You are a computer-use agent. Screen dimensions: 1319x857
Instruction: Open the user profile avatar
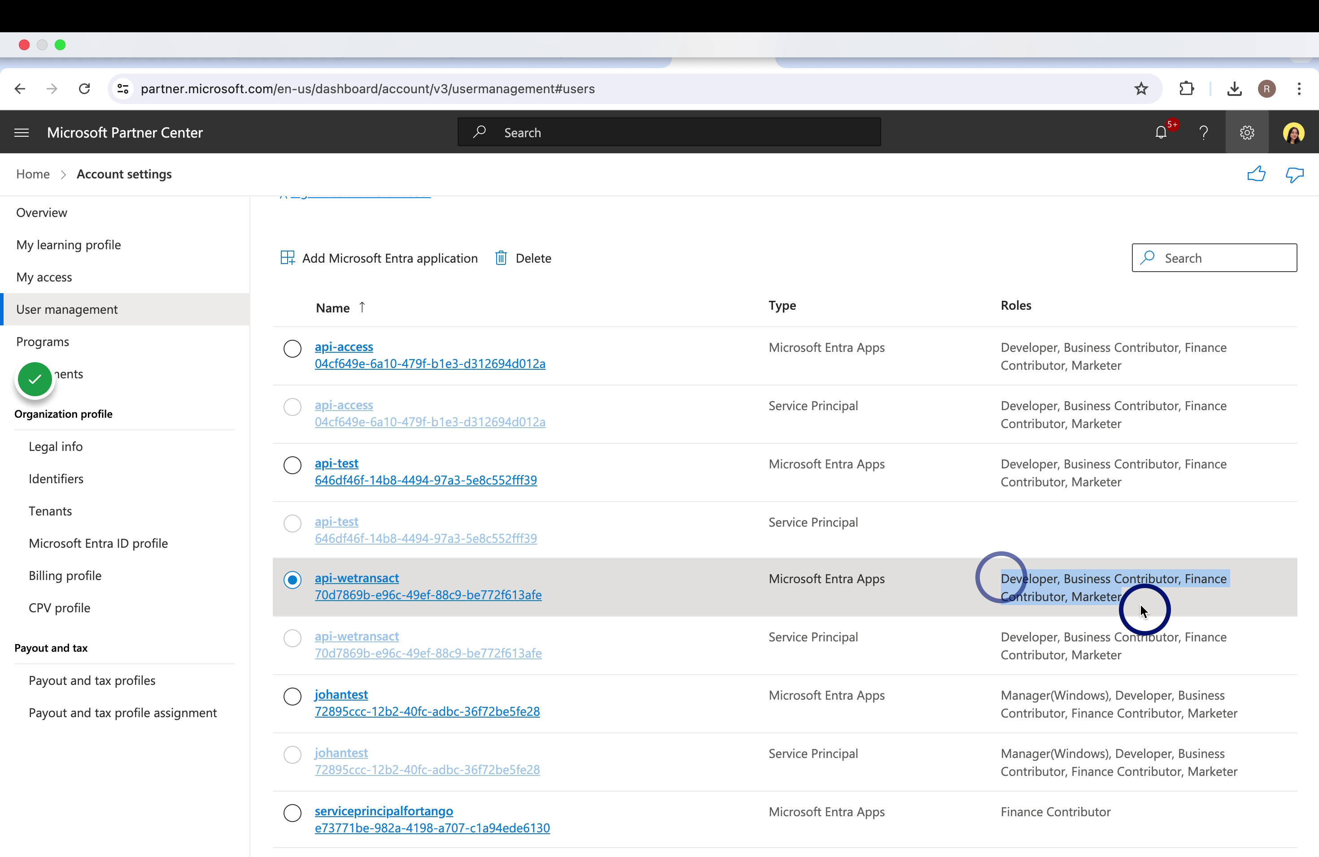point(1293,133)
